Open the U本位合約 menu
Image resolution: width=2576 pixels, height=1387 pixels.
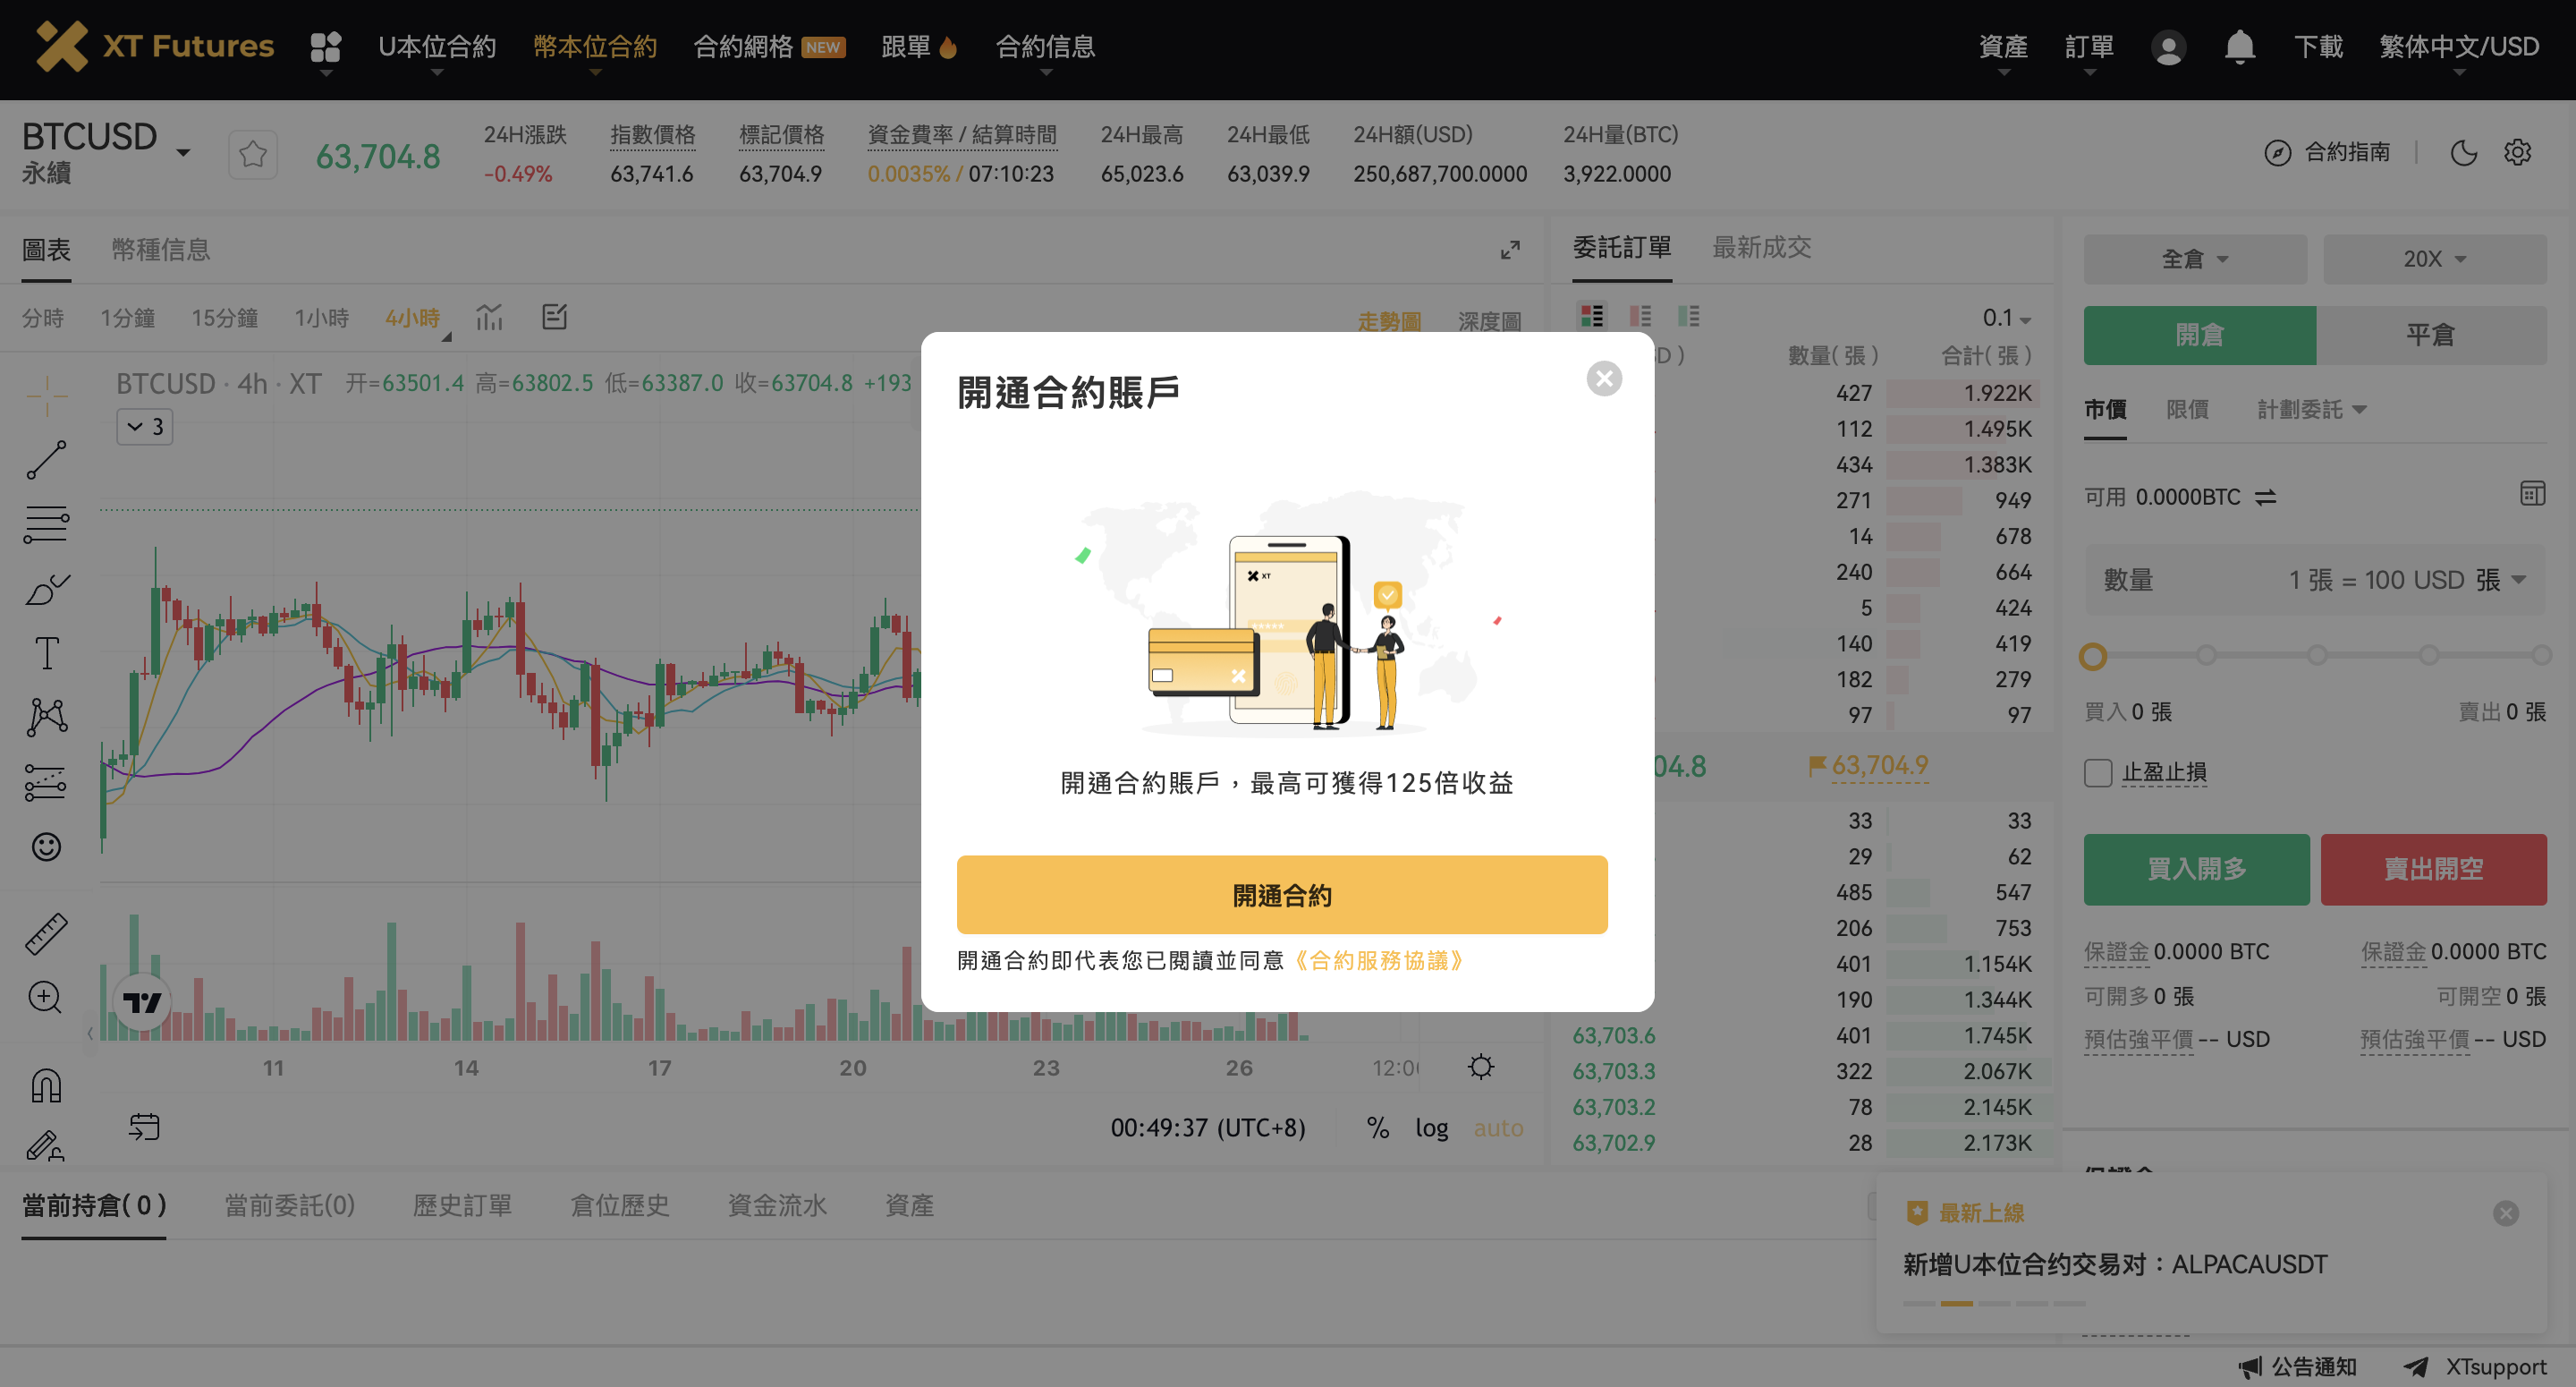(436, 46)
